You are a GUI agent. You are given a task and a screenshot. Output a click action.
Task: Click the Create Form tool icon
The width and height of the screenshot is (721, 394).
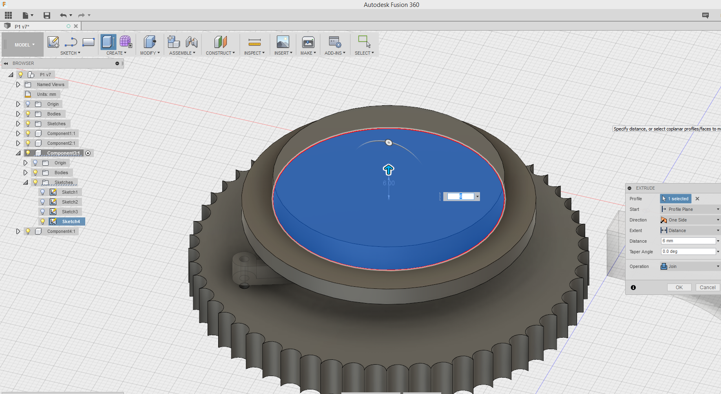pos(126,42)
